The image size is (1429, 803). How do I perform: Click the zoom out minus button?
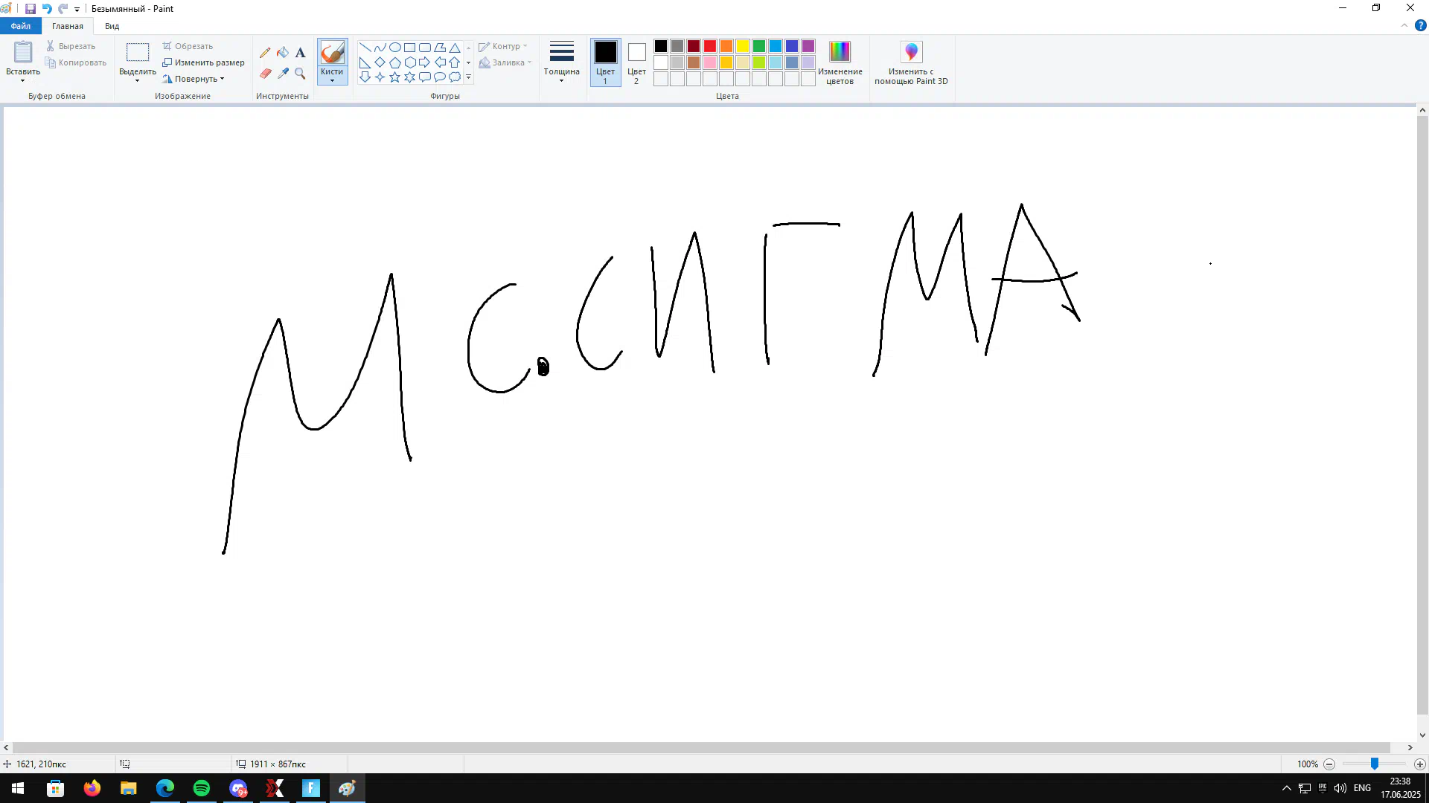(x=1329, y=764)
